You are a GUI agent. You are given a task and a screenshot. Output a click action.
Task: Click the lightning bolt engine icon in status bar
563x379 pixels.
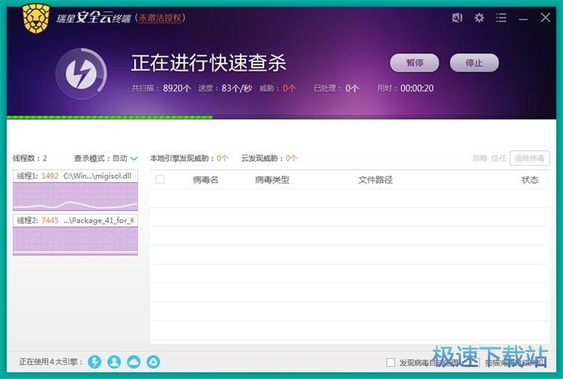[x=95, y=362]
